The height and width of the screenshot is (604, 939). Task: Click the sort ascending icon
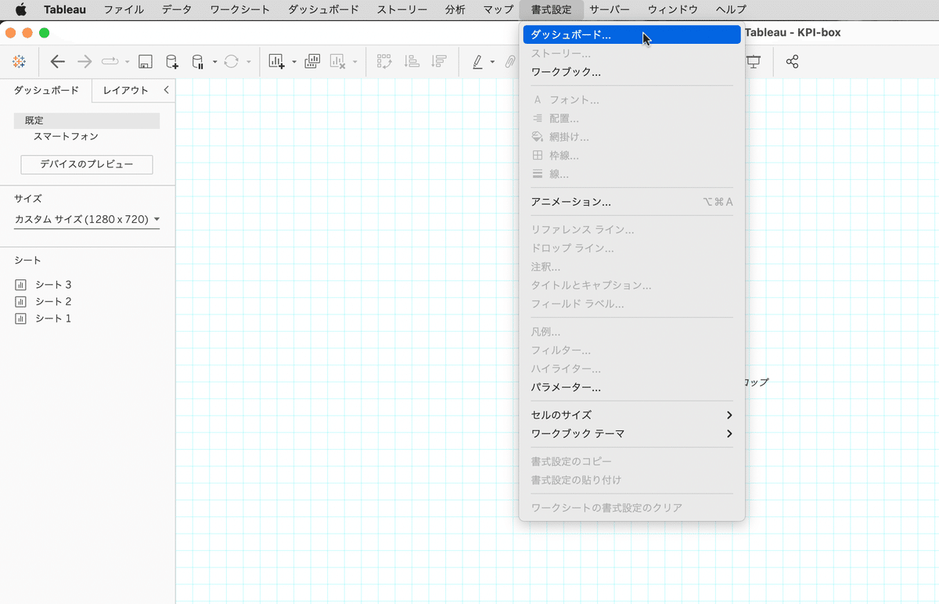412,62
